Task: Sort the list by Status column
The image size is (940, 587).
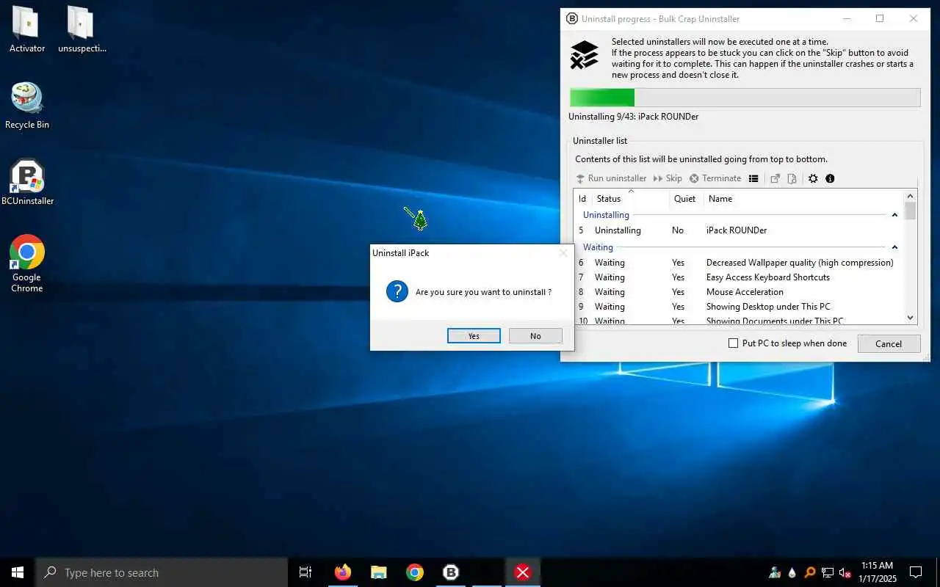Action: click(x=630, y=199)
